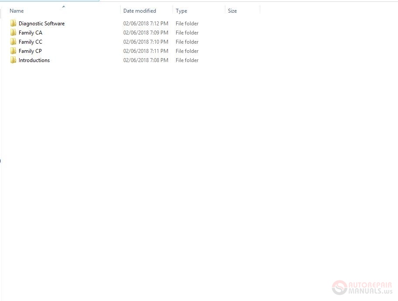This screenshot has width=398, height=301.
Task: Click the Family CA folder icon
Action: (x=13, y=33)
